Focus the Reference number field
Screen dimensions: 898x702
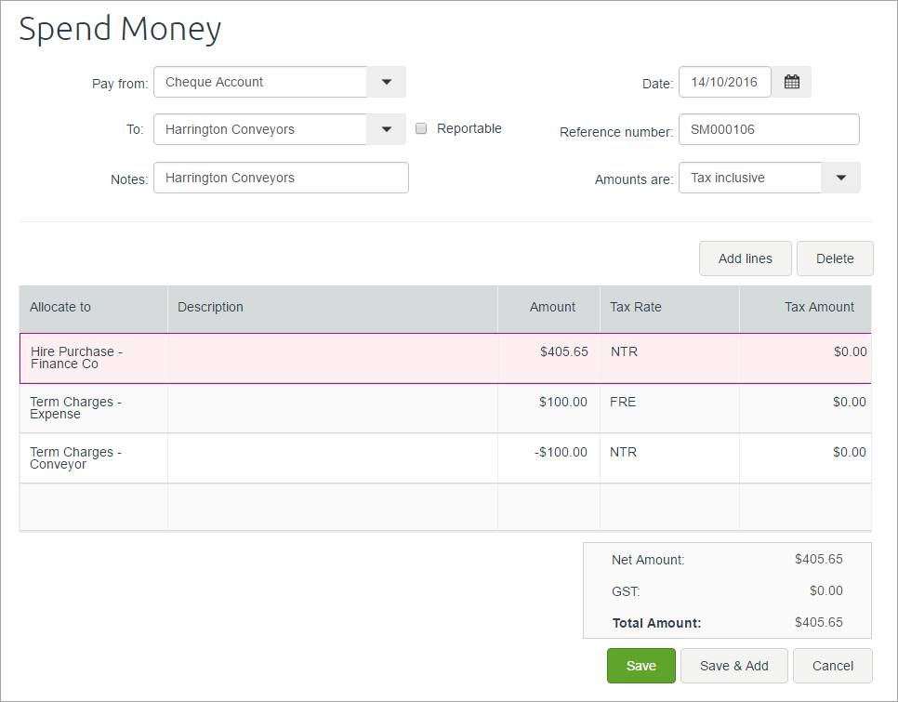pos(769,129)
